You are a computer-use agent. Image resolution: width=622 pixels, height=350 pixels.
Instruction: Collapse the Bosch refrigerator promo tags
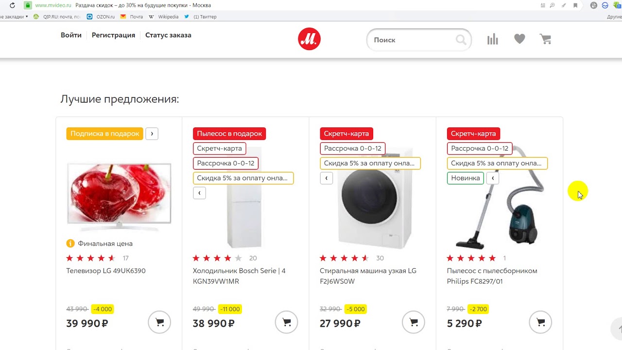(x=199, y=193)
